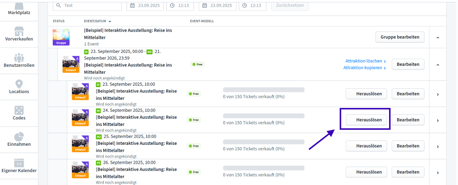Screen dimensions: 458x185
Task: Click Attraktion kopieren link
Action: pyautogui.click(x=364, y=68)
